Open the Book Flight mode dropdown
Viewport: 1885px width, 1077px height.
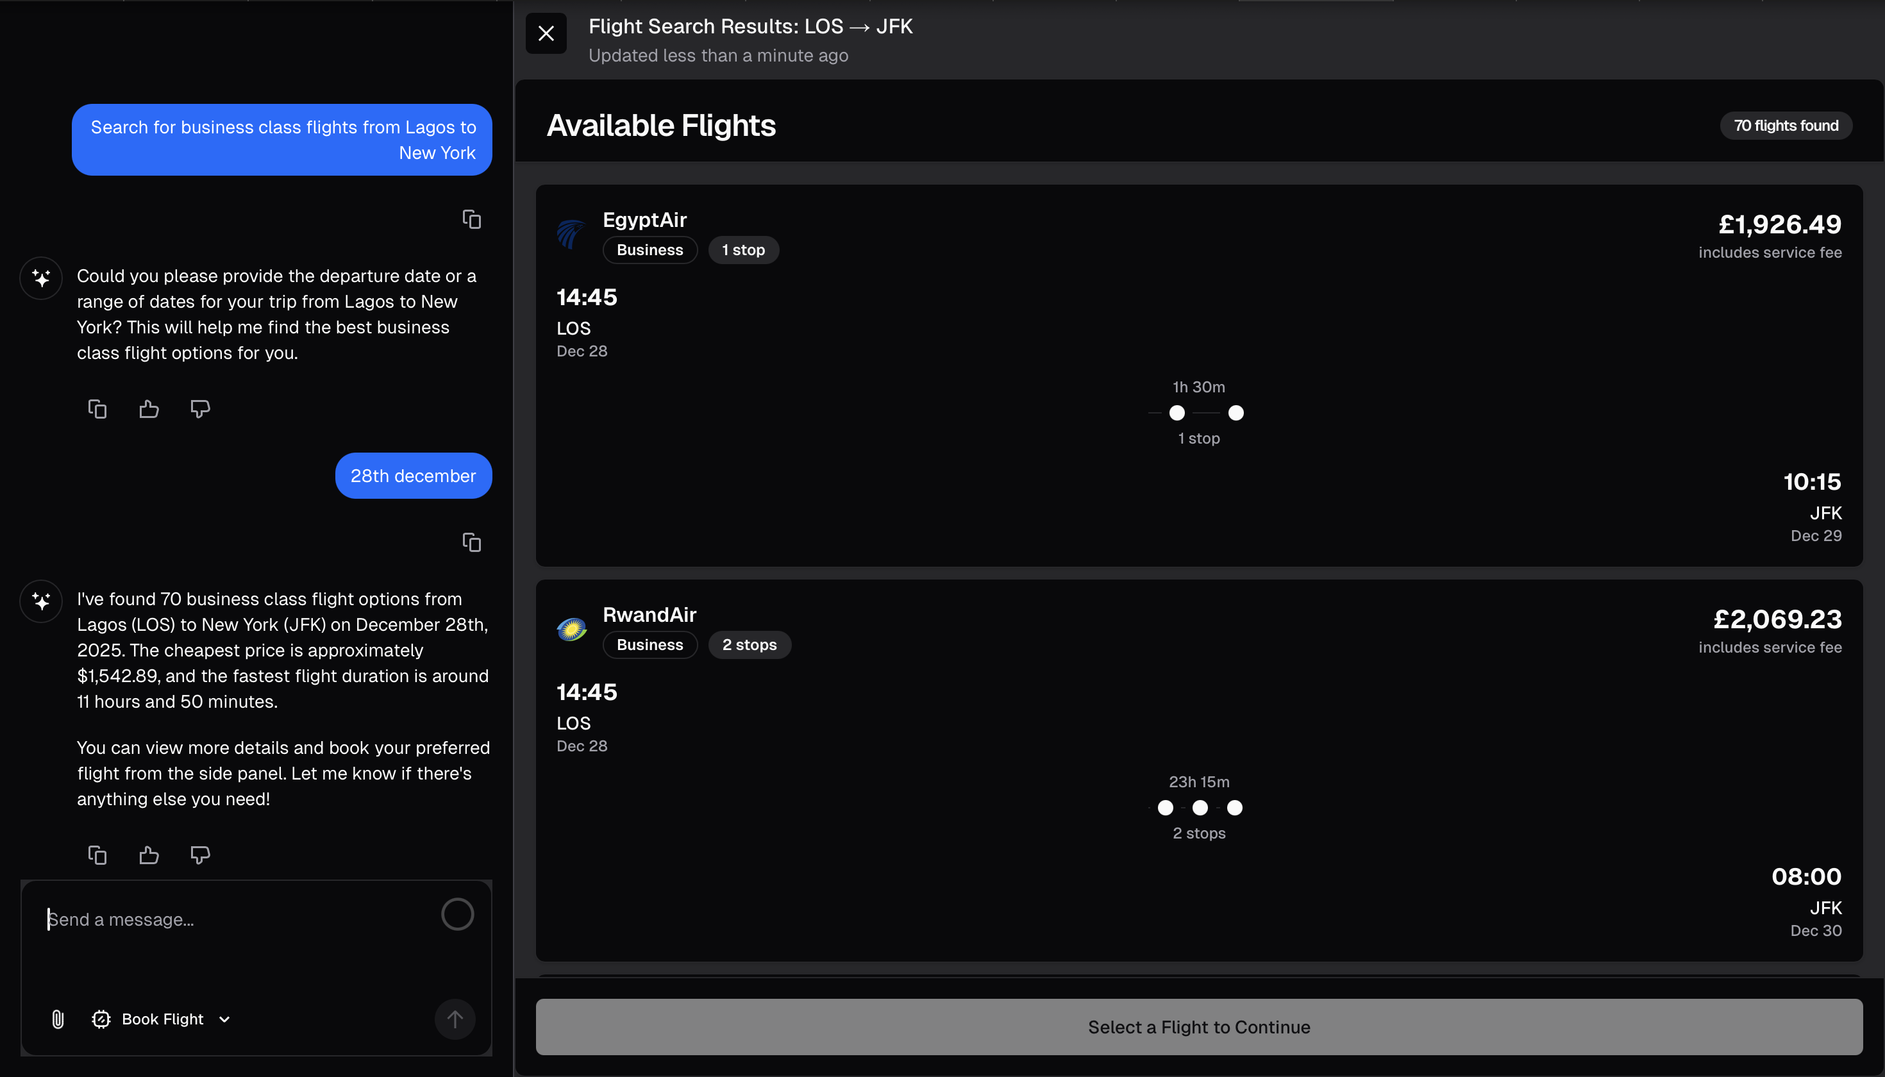coord(224,1019)
